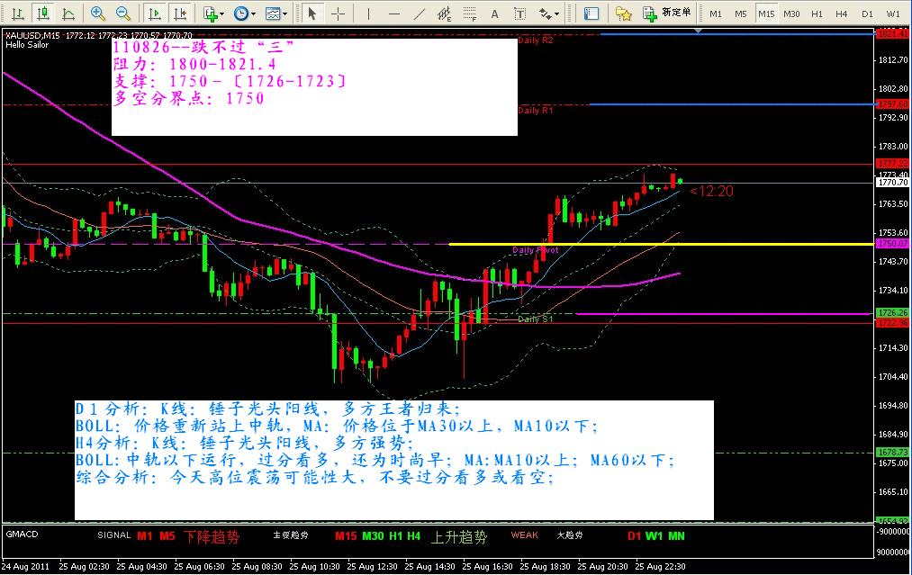Click the current price 1770.70 label
The width and height of the screenshot is (912, 575).
pyautogui.click(x=893, y=183)
